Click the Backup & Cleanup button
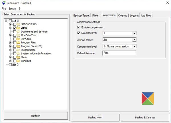The width and height of the screenshot is (171, 123). tap(145, 118)
